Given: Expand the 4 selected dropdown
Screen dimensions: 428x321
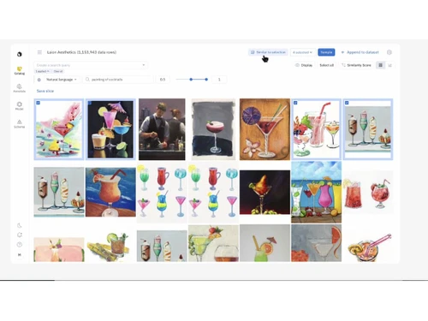Looking at the screenshot, I should (303, 52).
